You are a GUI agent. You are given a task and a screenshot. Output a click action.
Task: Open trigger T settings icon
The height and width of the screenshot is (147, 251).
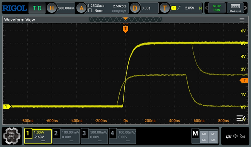click(x=165, y=8)
